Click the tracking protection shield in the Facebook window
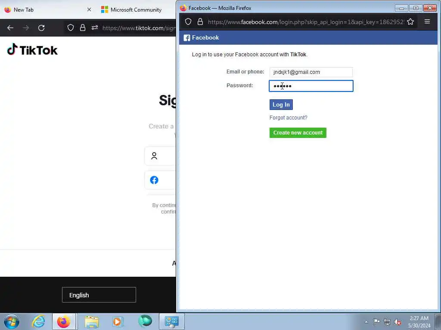 [188, 21]
